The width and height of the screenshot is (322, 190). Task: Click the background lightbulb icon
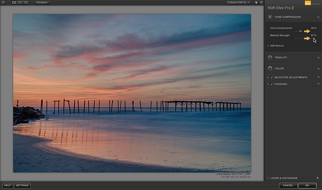256,3
